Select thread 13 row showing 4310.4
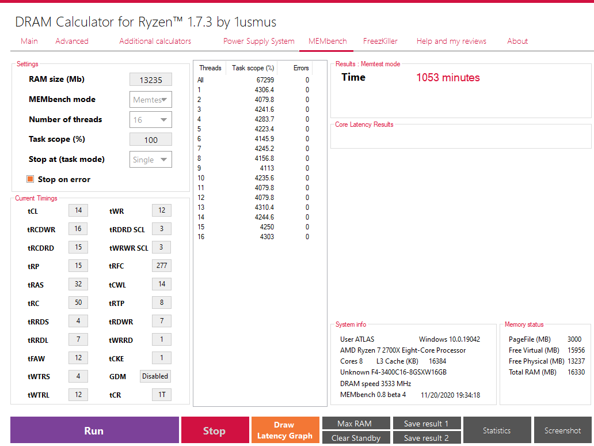 click(x=253, y=207)
